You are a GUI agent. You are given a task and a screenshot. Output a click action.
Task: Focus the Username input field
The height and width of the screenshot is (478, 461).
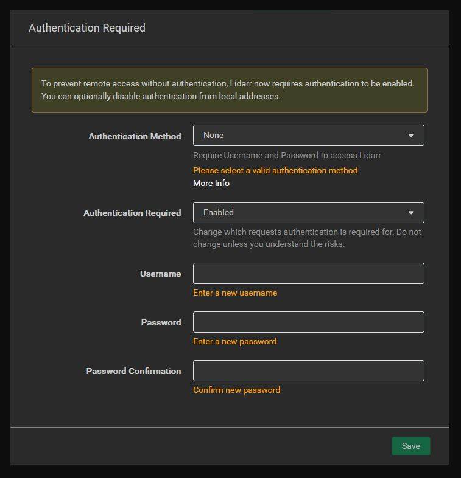coord(308,274)
